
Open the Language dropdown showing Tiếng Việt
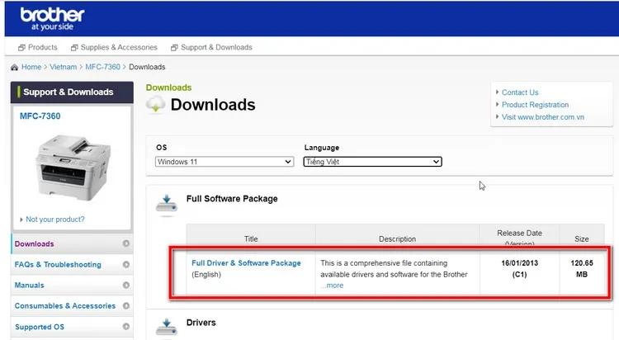pos(372,162)
